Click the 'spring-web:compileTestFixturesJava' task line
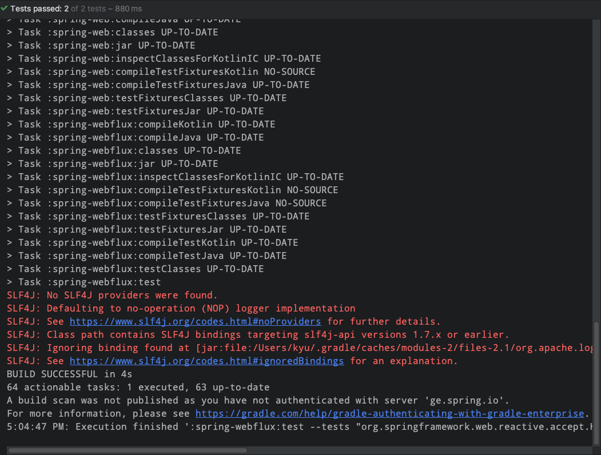 158,85
